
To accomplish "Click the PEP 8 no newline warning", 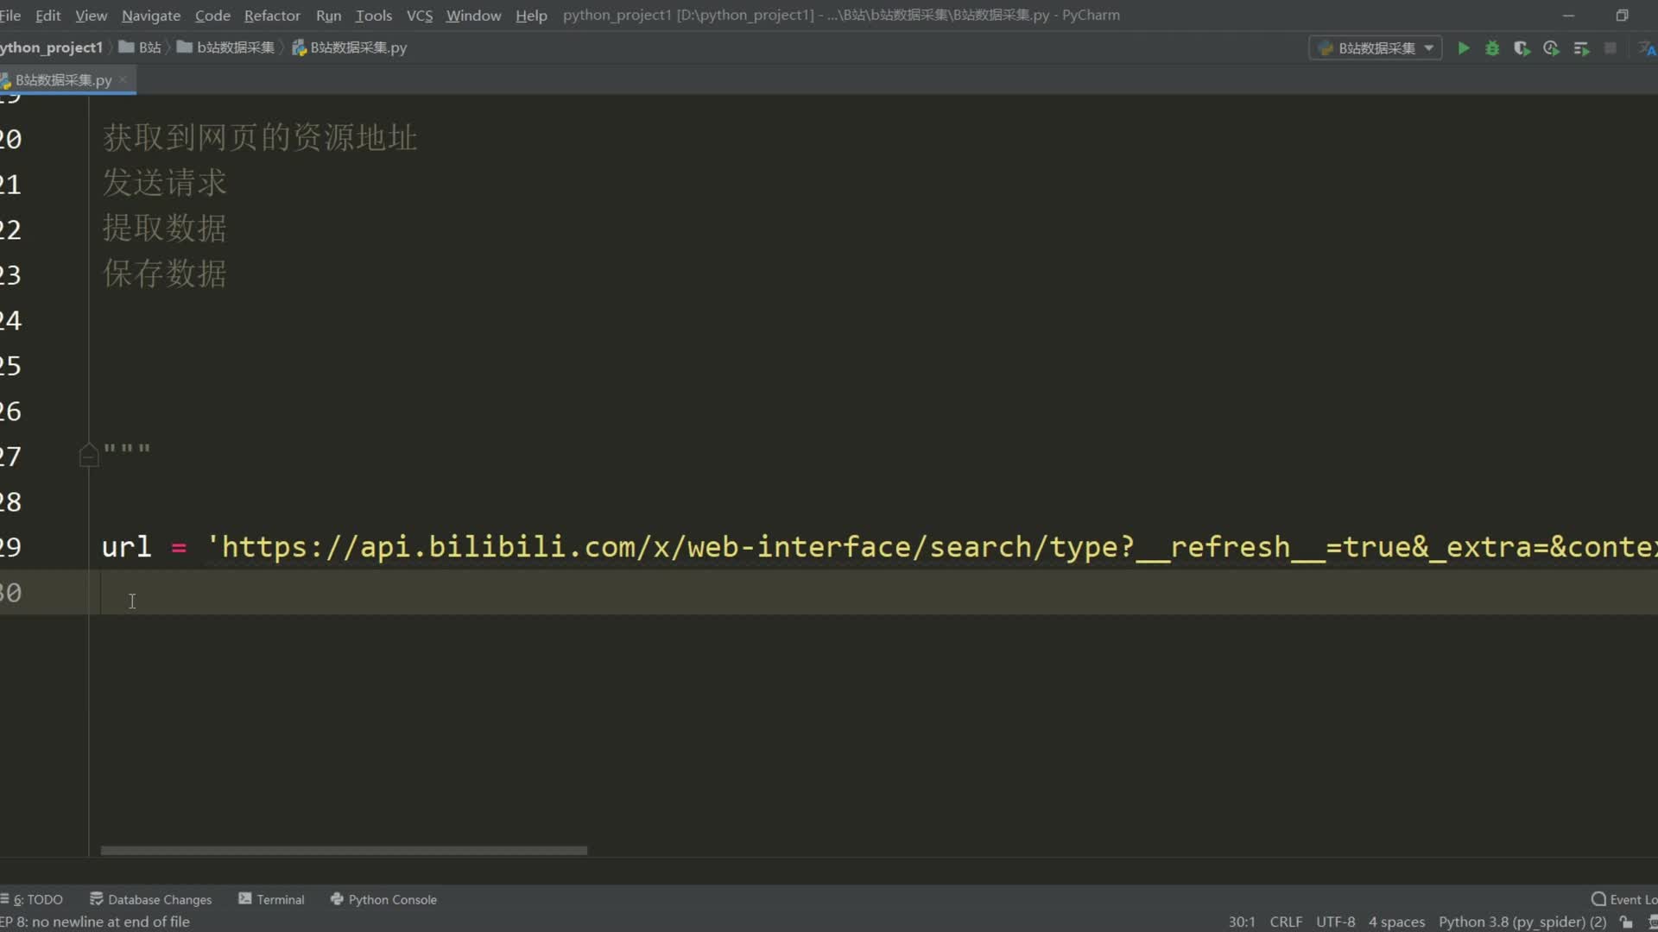I will click(95, 922).
